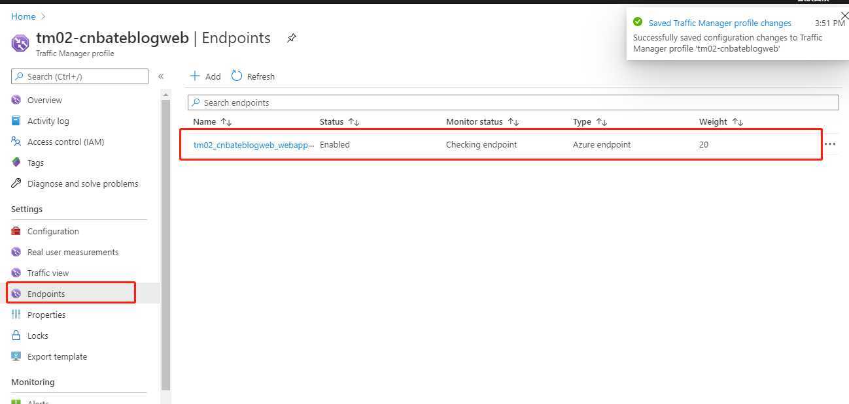Click the Azure endpoint type cell
Viewport: 849px width, 404px height.
(602, 145)
